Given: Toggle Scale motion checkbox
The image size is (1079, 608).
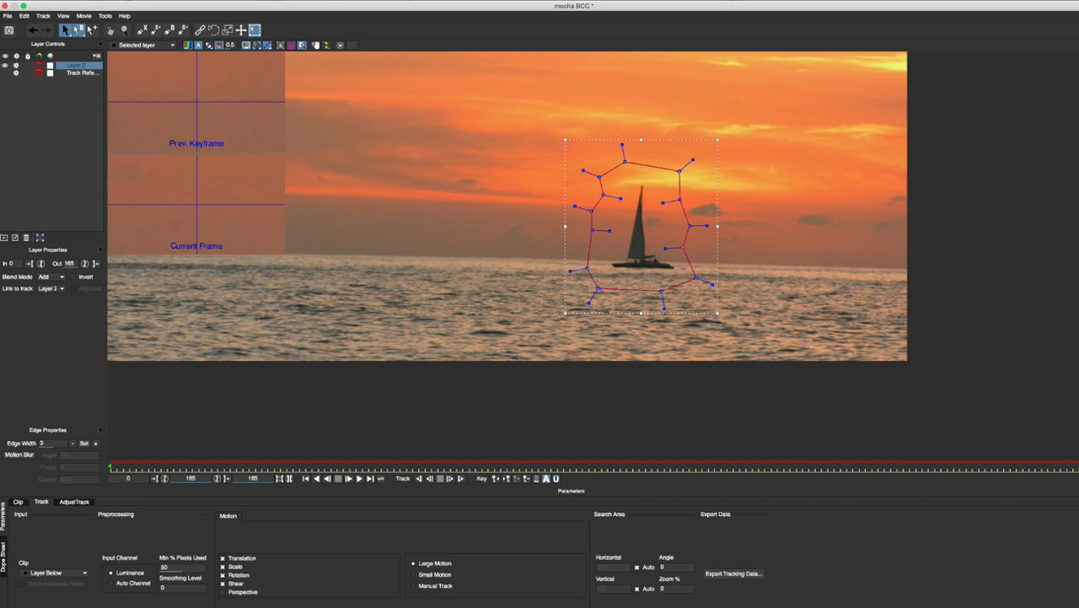Looking at the screenshot, I should [223, 567].
